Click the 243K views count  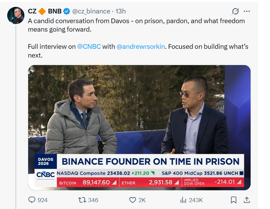pyautogui.click(x=195, y=200)
